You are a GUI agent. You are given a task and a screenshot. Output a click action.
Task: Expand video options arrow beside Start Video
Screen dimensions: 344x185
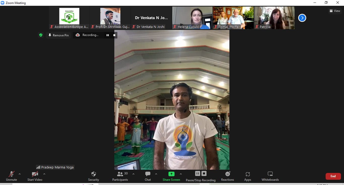[44, 174]
